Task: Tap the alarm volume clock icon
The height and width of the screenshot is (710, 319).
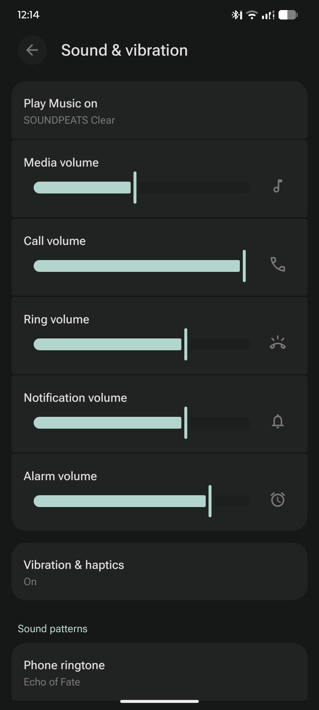Action: click(x=278, y=500)
